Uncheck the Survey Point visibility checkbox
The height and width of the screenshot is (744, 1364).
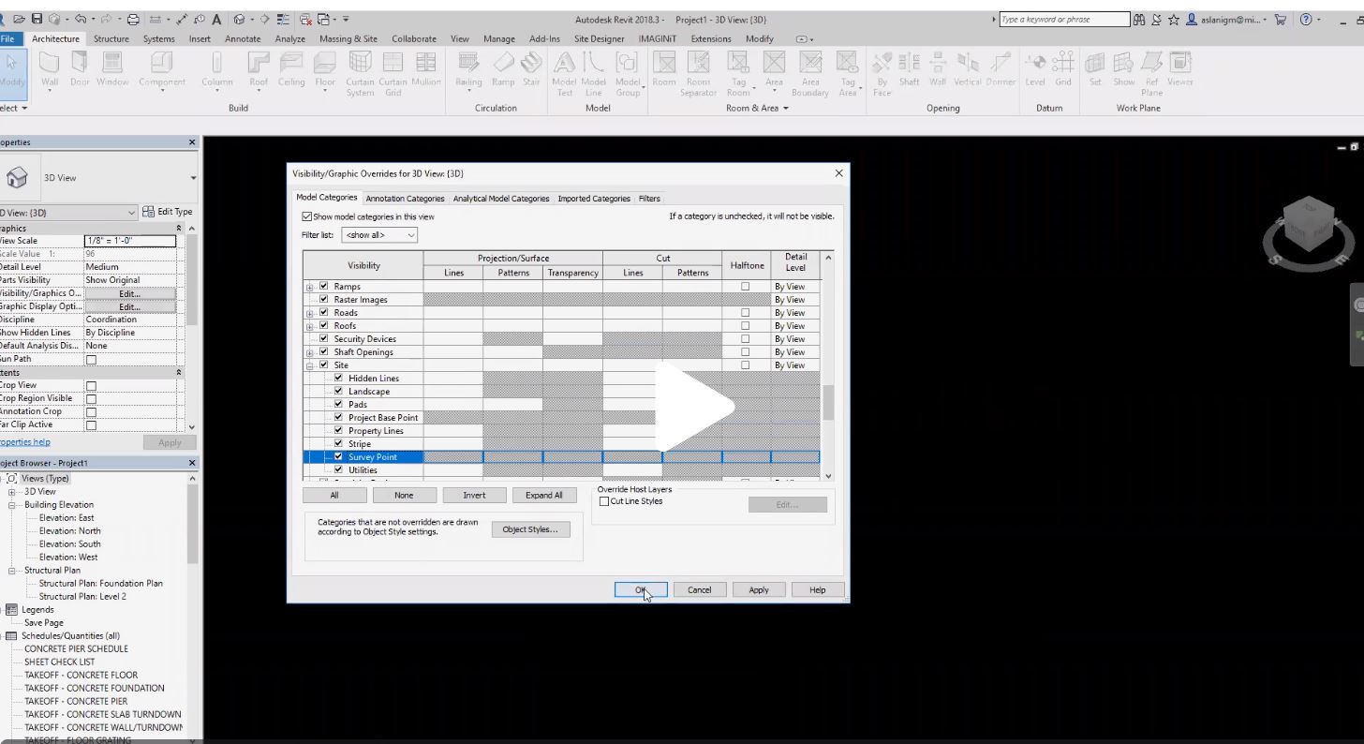click(338, 456)
